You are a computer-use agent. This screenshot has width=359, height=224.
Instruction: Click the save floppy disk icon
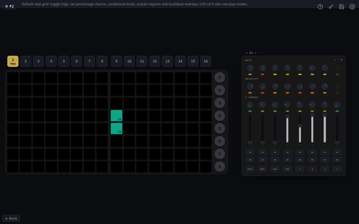coord(342,7)
